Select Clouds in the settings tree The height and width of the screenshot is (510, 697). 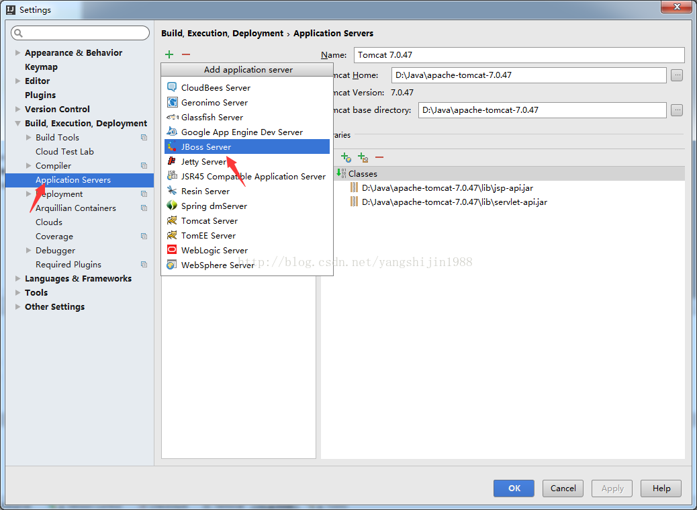pos(49,222)
